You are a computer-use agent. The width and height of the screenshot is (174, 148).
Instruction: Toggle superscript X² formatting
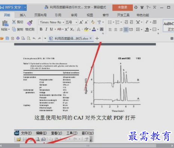pyautogui.click(x=66, y=29)
